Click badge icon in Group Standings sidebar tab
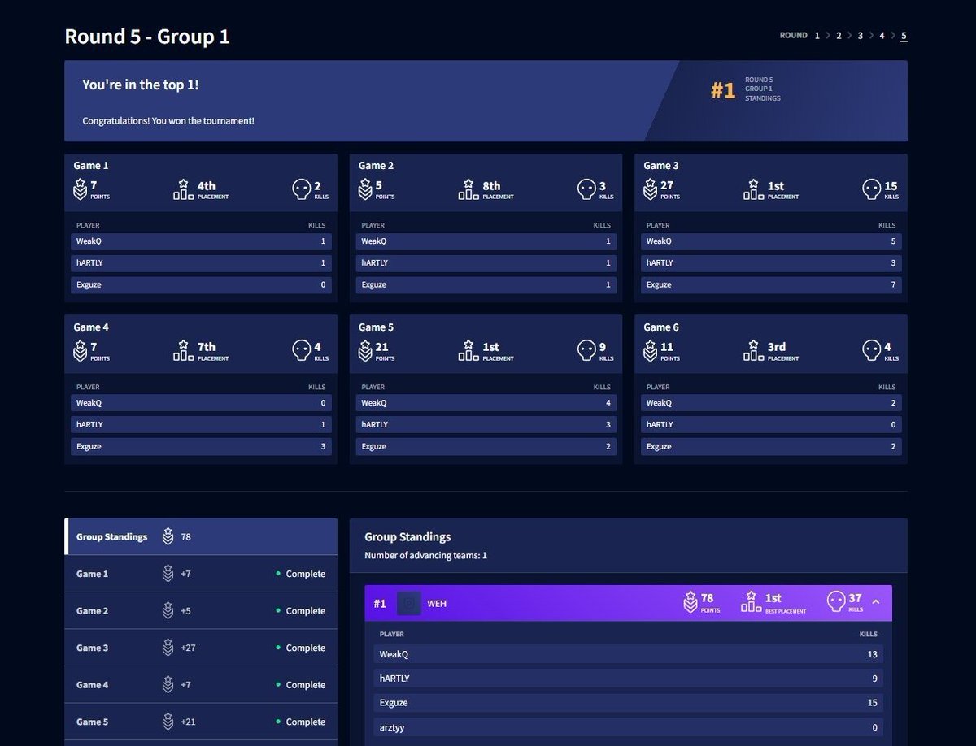The height and width of the screenshot is (746, 976). [168, 536]
